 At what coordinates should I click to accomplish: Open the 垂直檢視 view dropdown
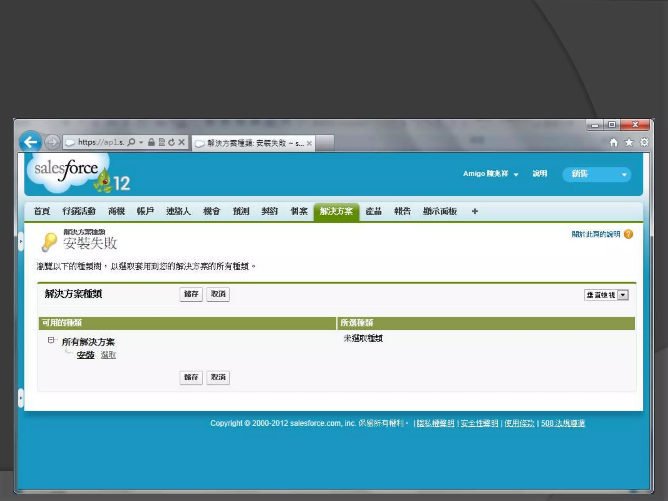tap(623, 295)
